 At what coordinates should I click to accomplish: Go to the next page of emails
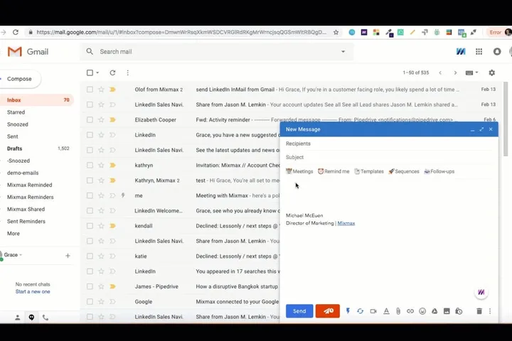click(x=455, y=72)
